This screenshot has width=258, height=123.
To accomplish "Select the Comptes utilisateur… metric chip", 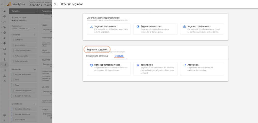I will click(24, 109).
